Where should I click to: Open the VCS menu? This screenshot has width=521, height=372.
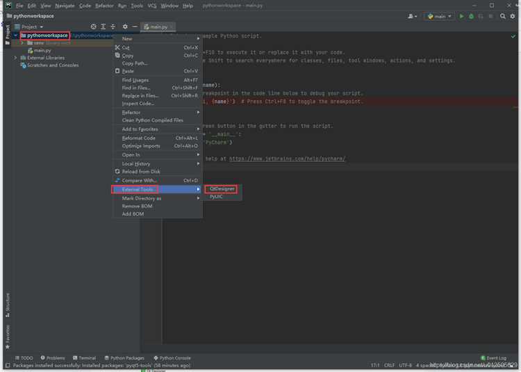152,6
